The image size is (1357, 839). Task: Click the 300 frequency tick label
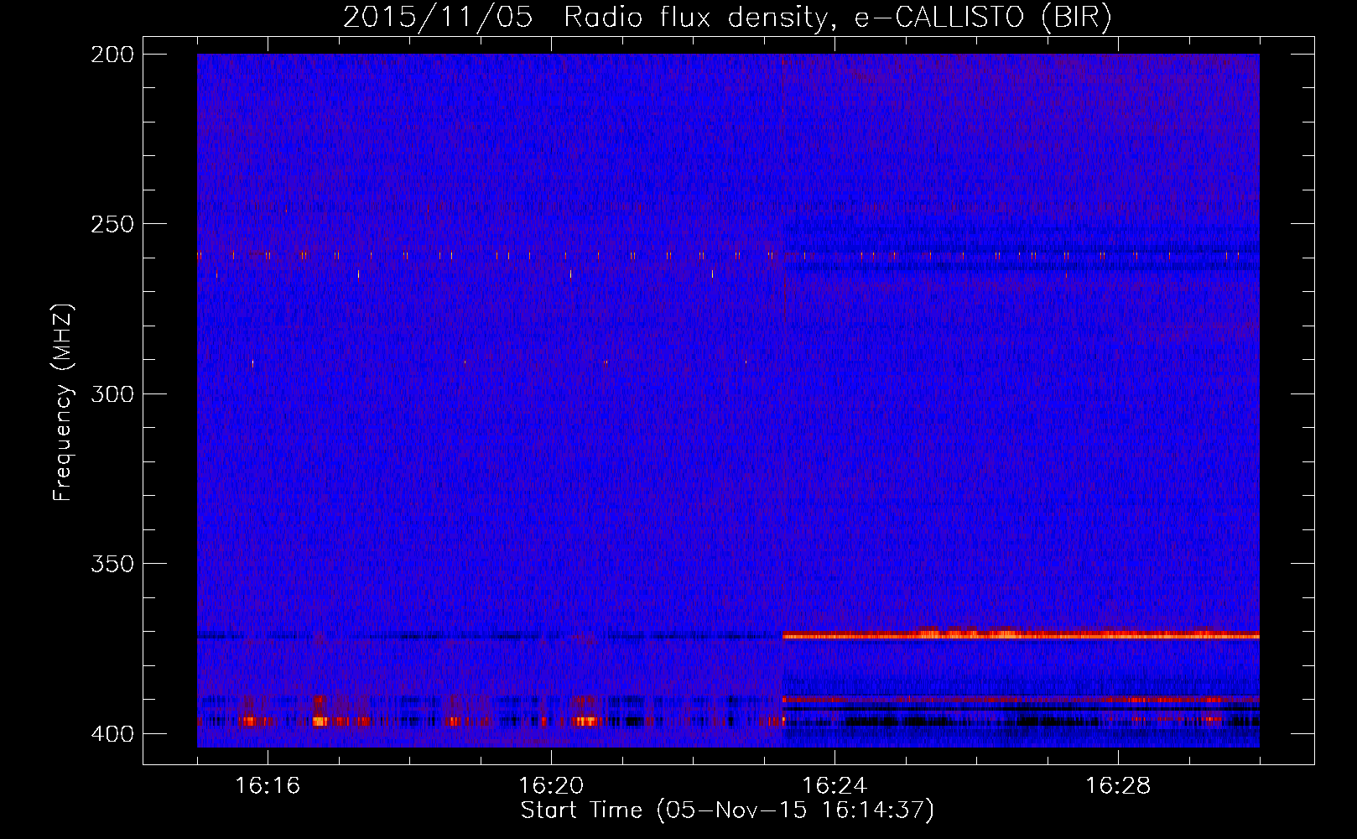[x=112, y=394]
